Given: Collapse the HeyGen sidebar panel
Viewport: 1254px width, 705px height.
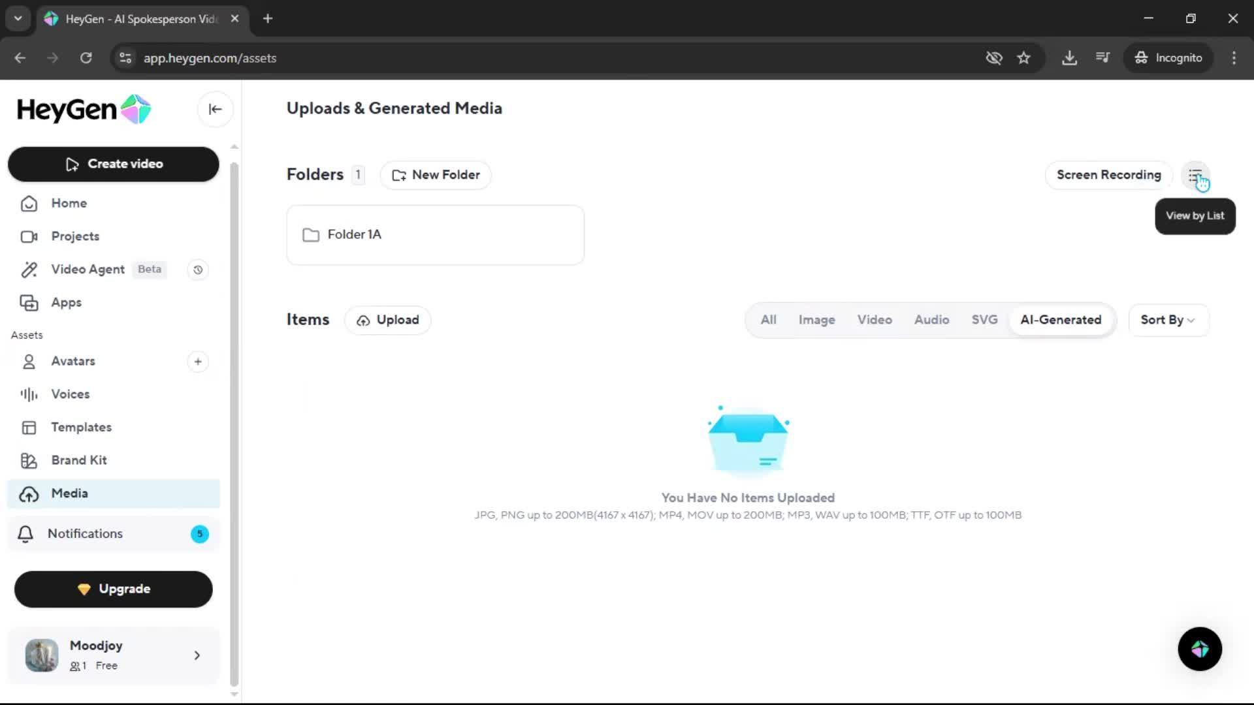Looking at the screenshot, I should click(215, 109).
